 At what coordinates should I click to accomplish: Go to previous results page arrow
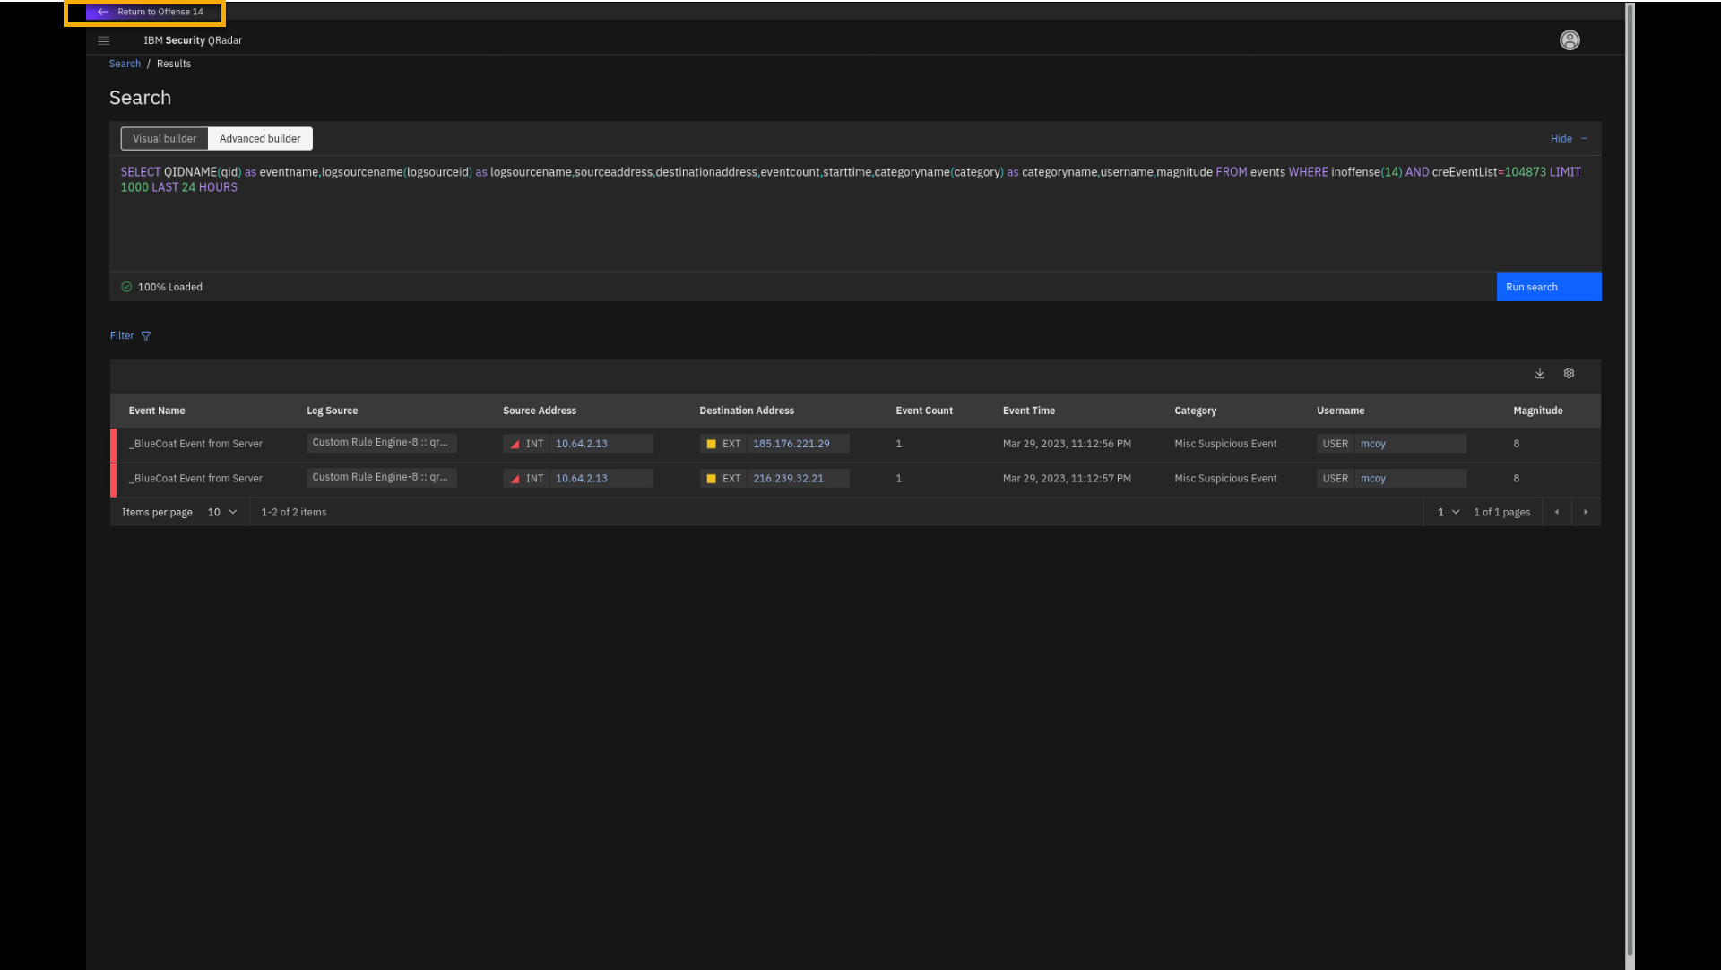pos(1556,512)
